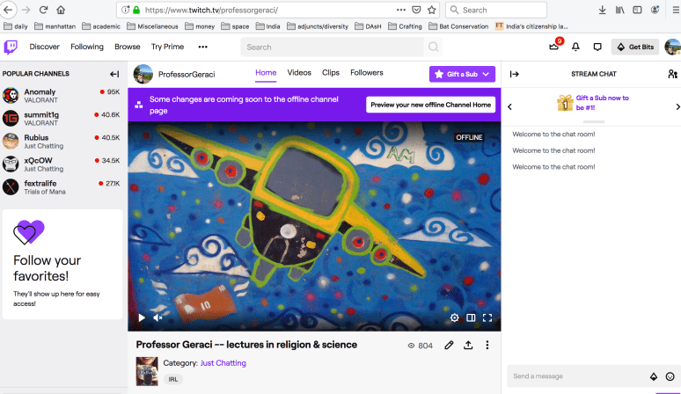
Task: Open emote picker in chat box
Action: [x=670, y=376]
